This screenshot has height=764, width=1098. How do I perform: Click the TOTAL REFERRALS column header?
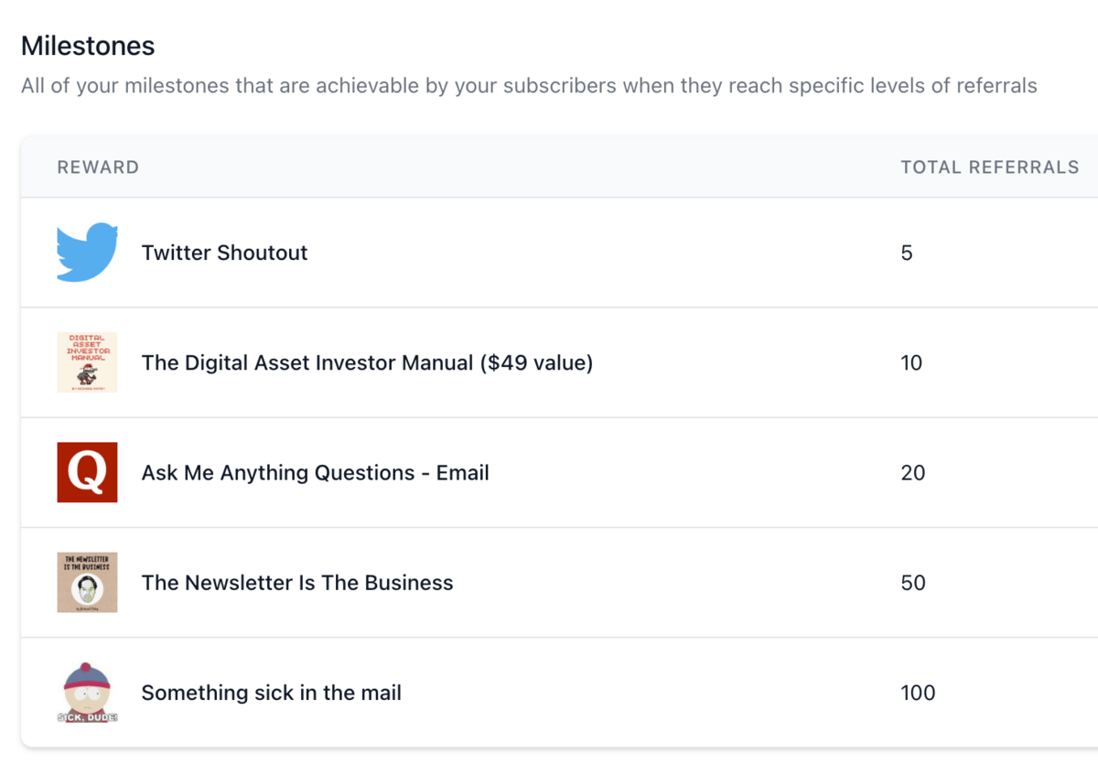point(989,167)
